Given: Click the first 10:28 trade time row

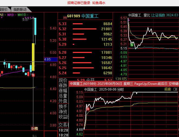Looking at the screenshot, I should [x=63, y=130].
